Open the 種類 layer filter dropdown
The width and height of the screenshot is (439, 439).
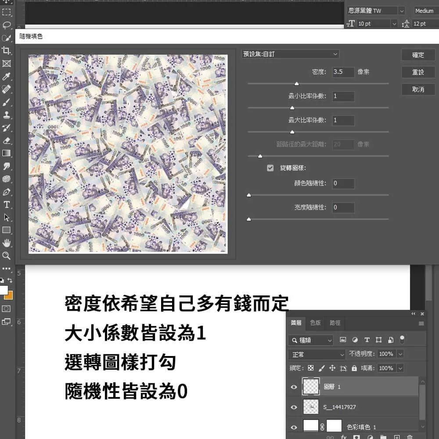tap(311, 340)
